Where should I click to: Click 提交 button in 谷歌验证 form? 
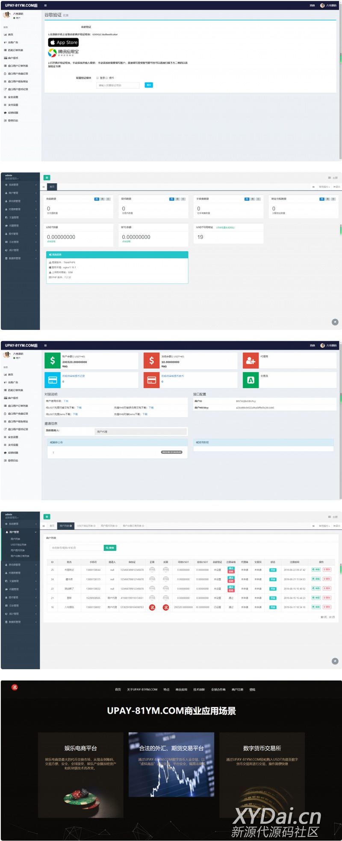click(149, 85)
